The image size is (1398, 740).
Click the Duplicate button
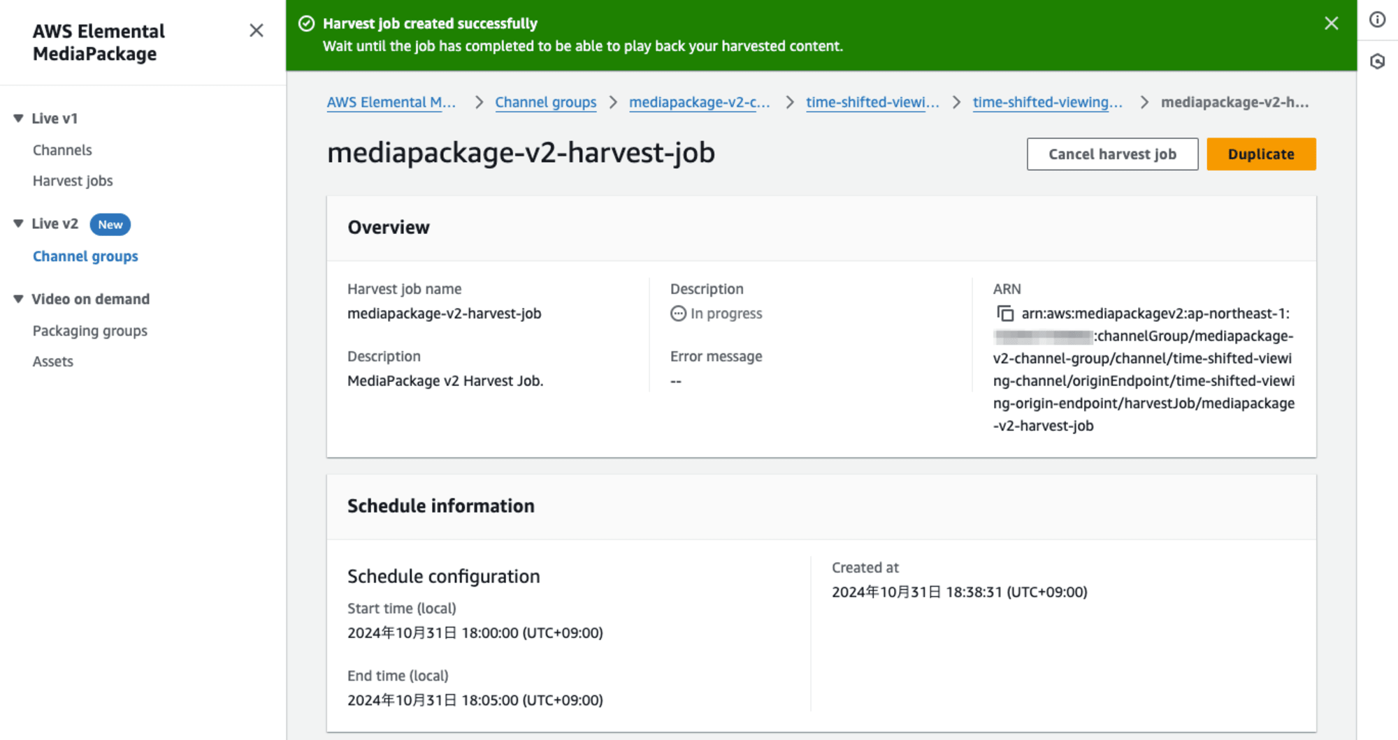pyautogui.click(x=1261, y=154)
